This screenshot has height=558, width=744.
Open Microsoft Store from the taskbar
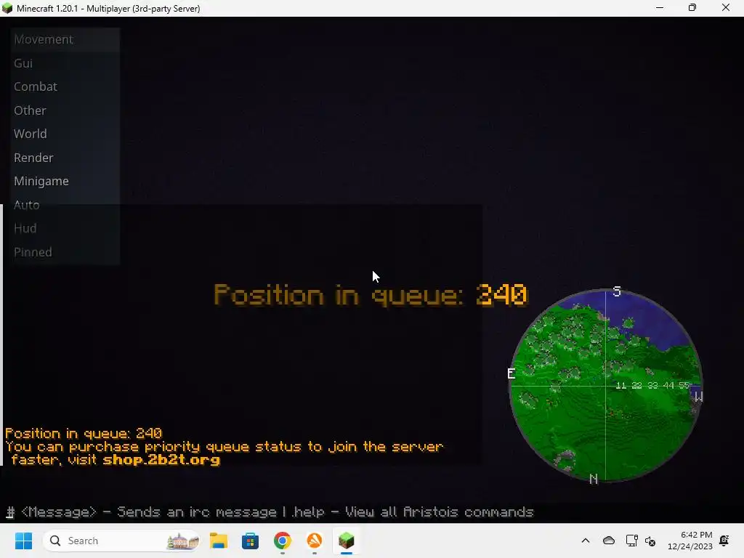click(250, 541)
